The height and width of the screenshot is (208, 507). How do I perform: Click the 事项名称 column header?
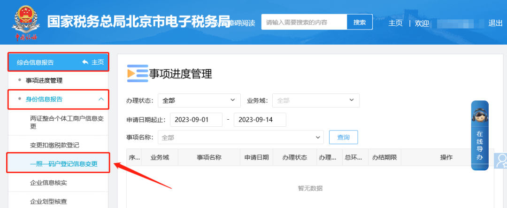coord(209,158)
